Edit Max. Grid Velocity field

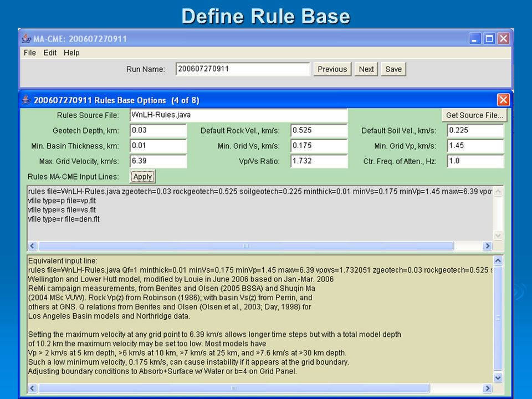pos(158,161)
